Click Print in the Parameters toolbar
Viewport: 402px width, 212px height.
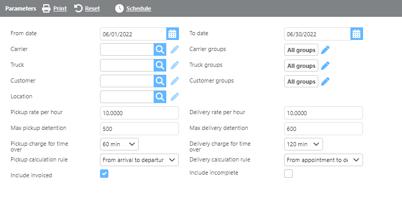coord(54,8)
